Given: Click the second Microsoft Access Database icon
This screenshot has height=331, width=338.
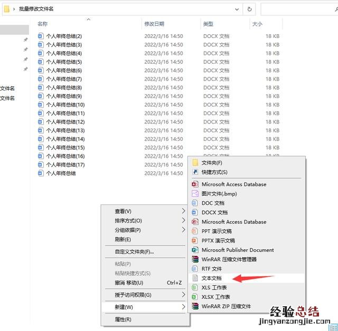Looking at the screenshot, I should 195,222.
